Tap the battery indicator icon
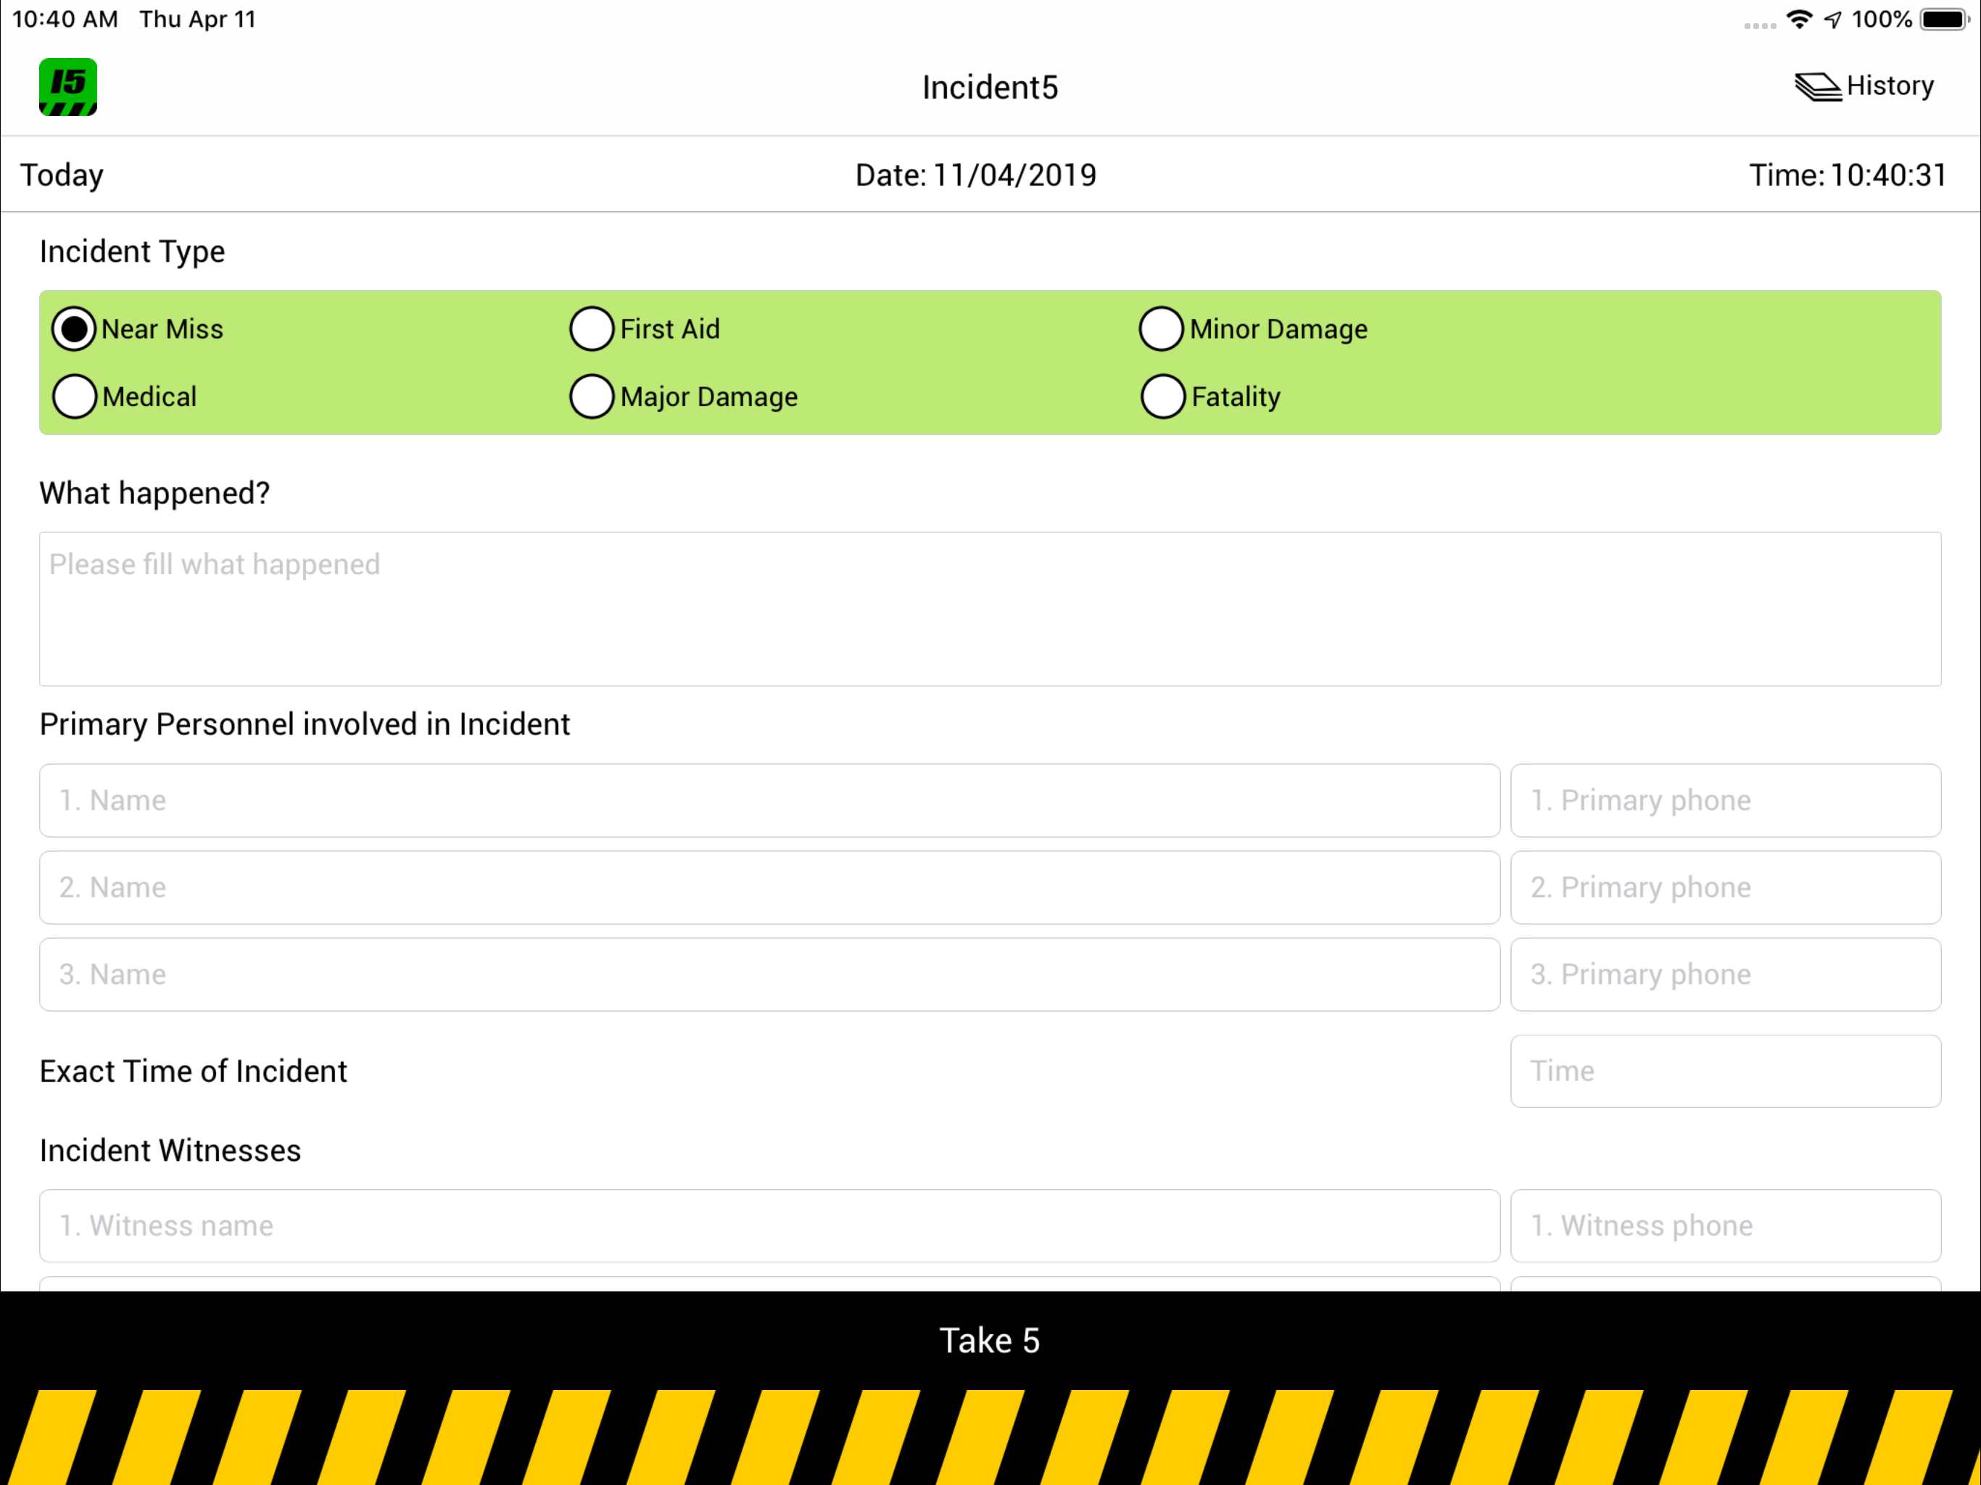This screenshot has width=1981, height=1485. [x=1943, y=20]
